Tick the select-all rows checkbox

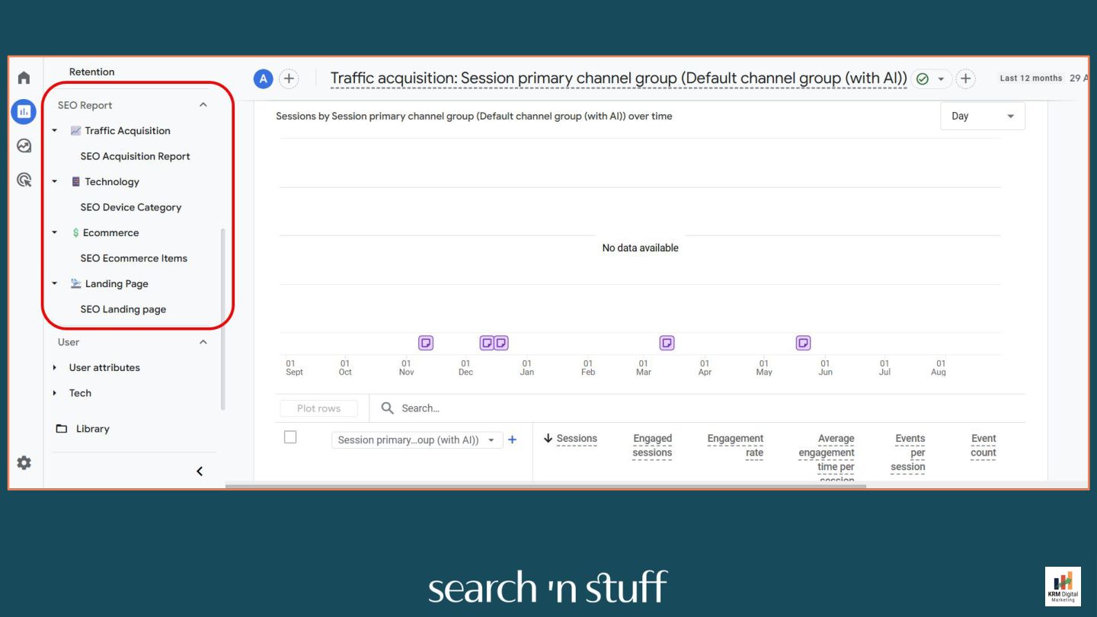click(289, 437)
